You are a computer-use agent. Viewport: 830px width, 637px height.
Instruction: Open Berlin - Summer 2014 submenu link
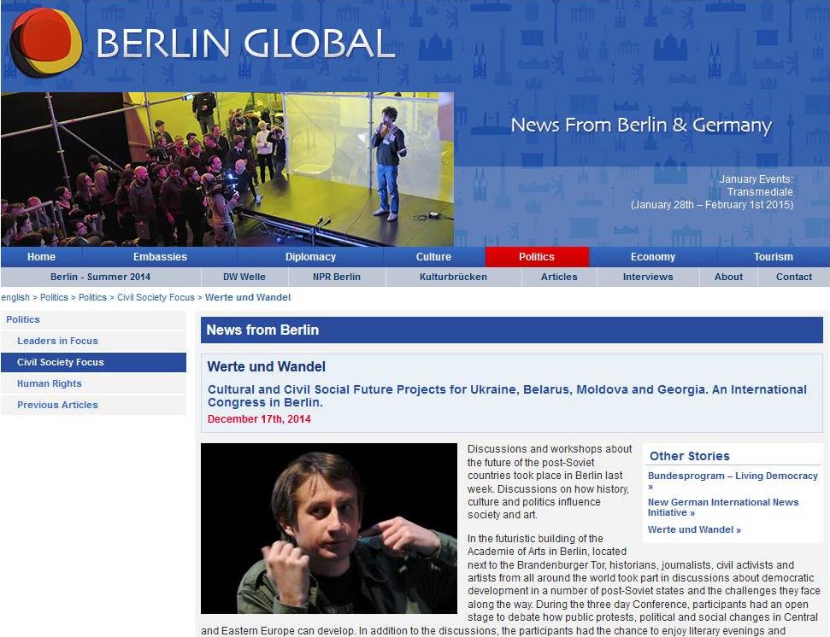(101, 277)
